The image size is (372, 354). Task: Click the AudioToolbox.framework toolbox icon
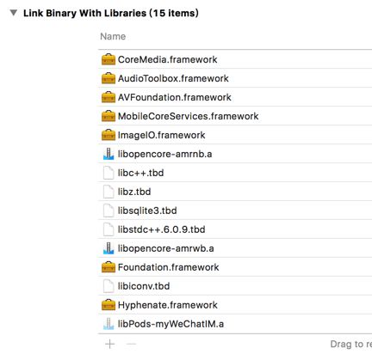point(108,78)
